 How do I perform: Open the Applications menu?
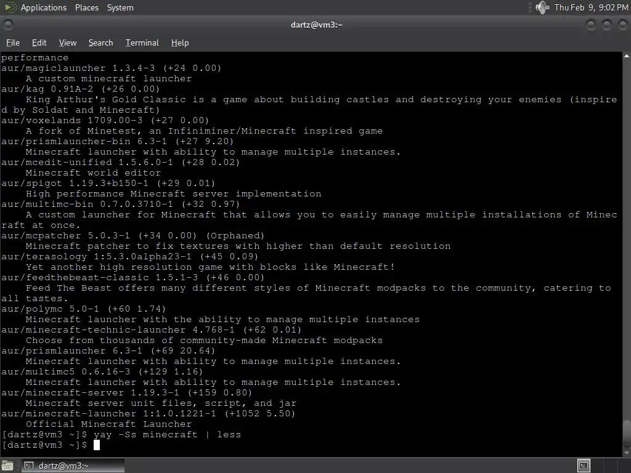[x=44, y=7]
